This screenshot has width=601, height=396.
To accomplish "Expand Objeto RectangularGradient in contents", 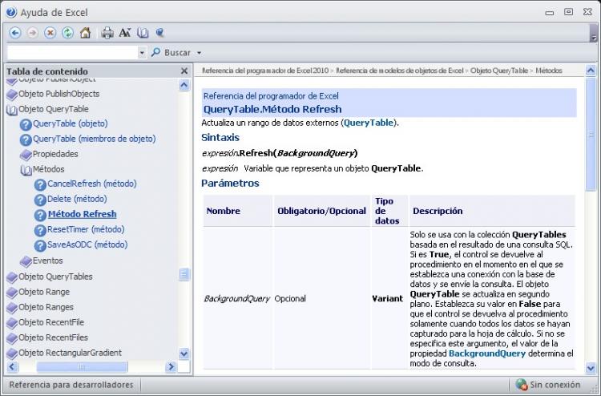I will click(71, 353).
